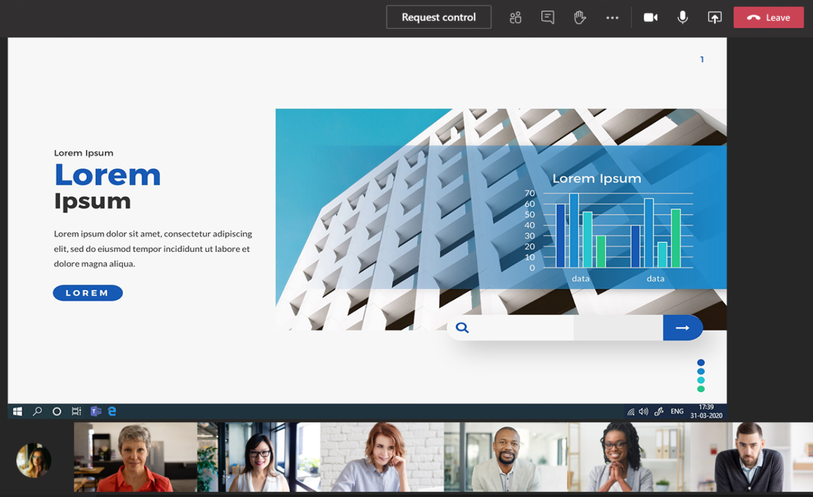Open the Windows Start menu in shared screen

17,412
